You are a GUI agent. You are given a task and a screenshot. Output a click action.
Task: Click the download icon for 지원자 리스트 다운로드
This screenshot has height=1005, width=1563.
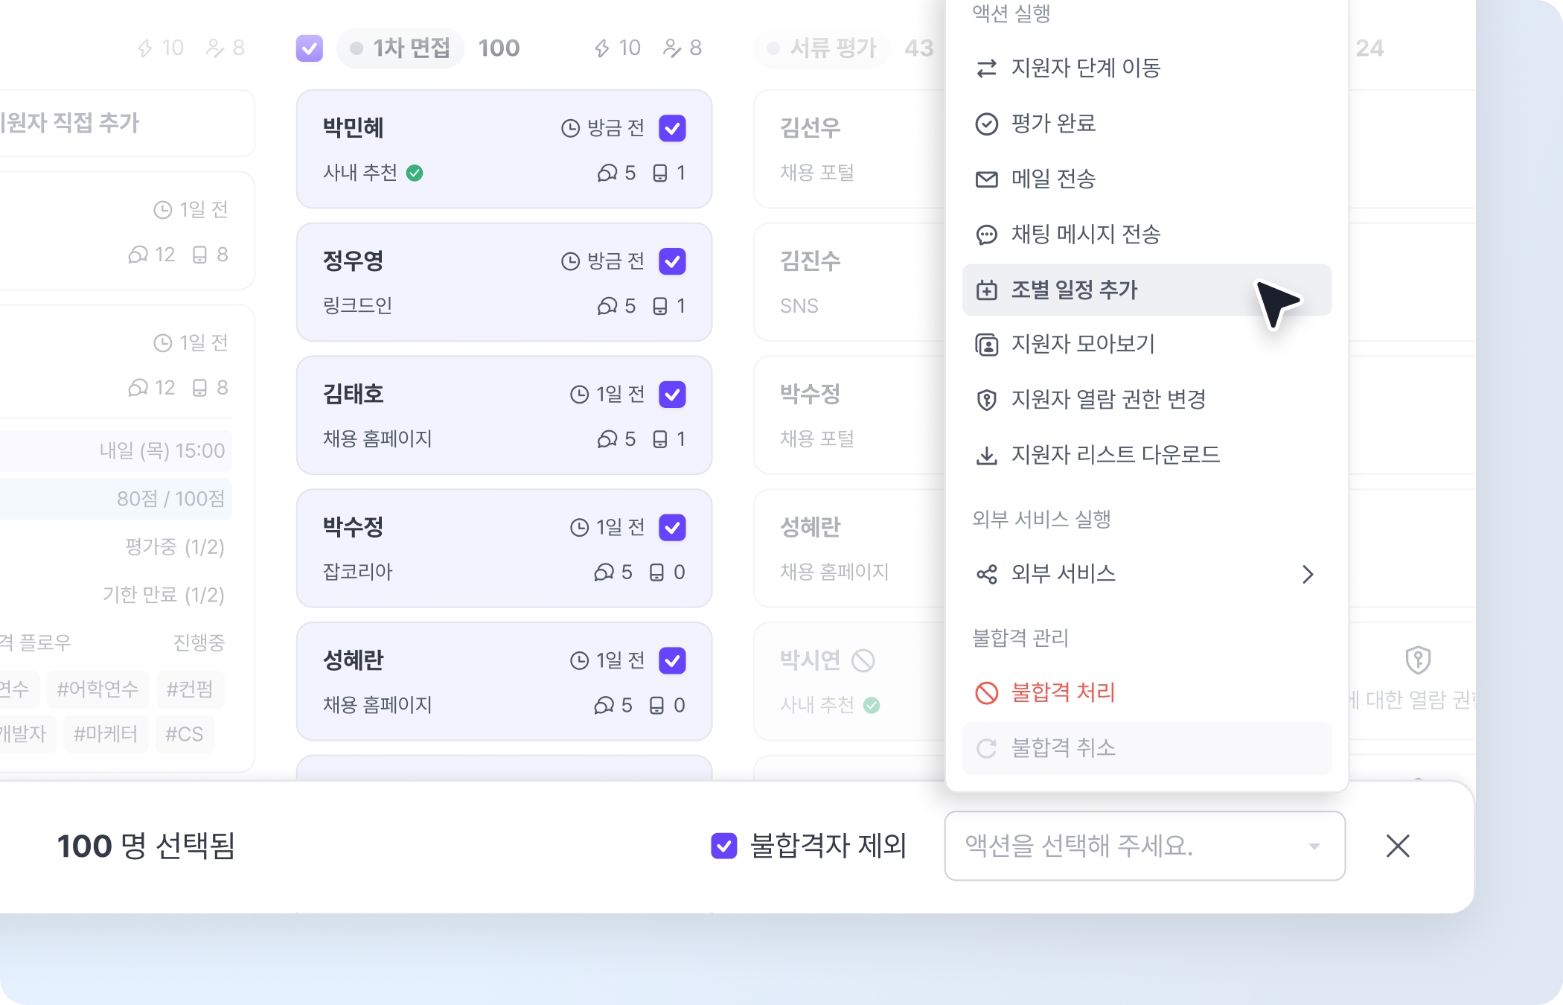click(986, 455)
